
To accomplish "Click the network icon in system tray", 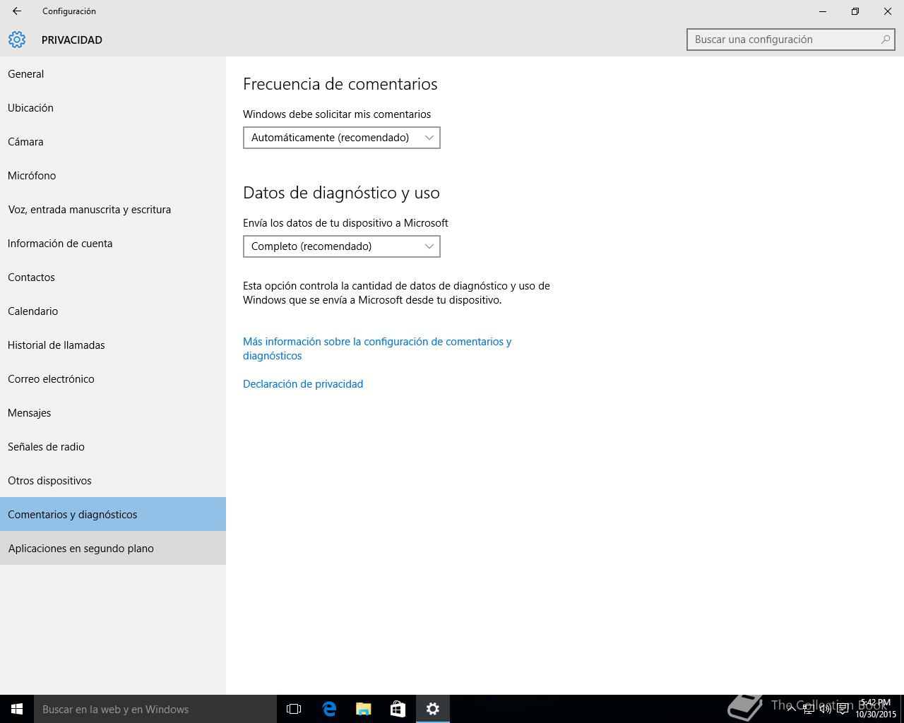I will point(809,709).
